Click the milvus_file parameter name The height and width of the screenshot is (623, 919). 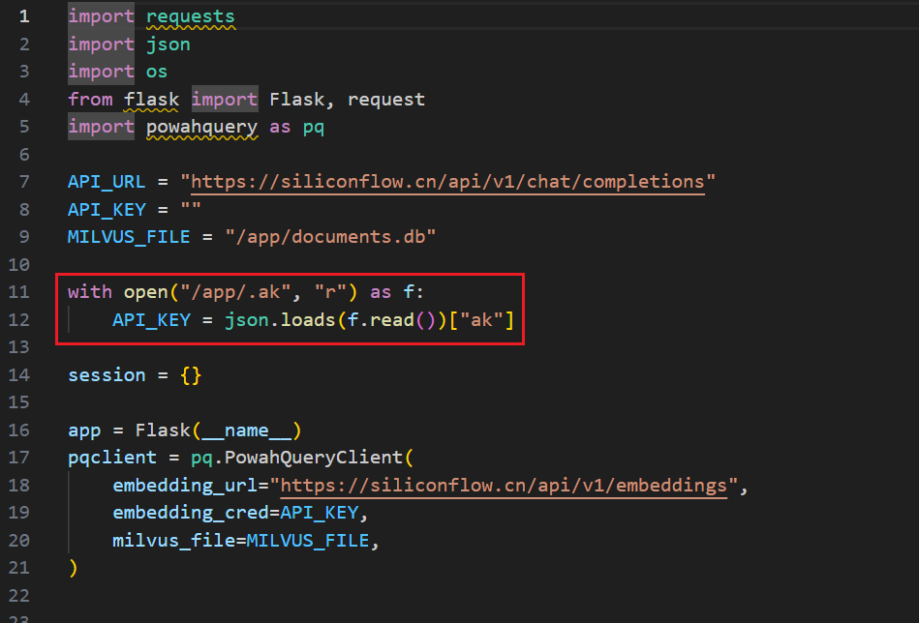coord(173,541)
